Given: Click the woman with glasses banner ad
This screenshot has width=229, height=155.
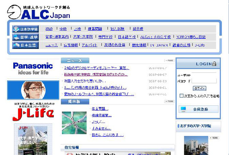Looking at the screenshot, I should click(33, 90).
